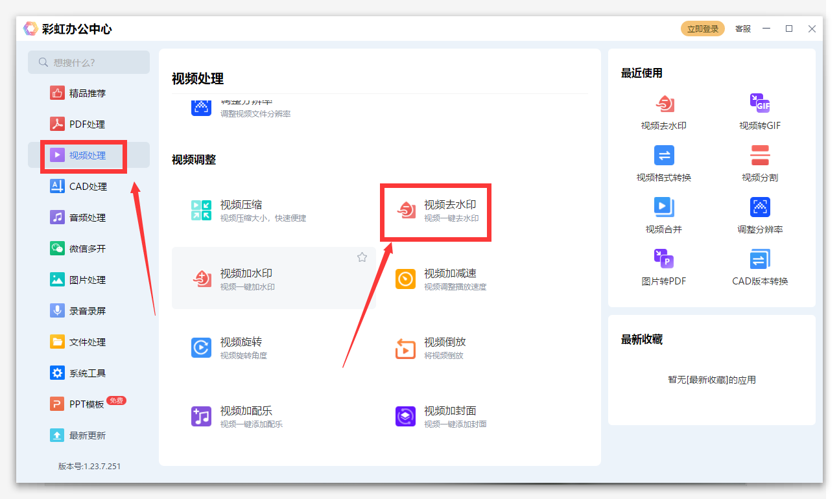Image resolution: width=839 pixels, height=499 pixels.
Task: Select 微信多开 in the sidebar
Action: point(89,249)
